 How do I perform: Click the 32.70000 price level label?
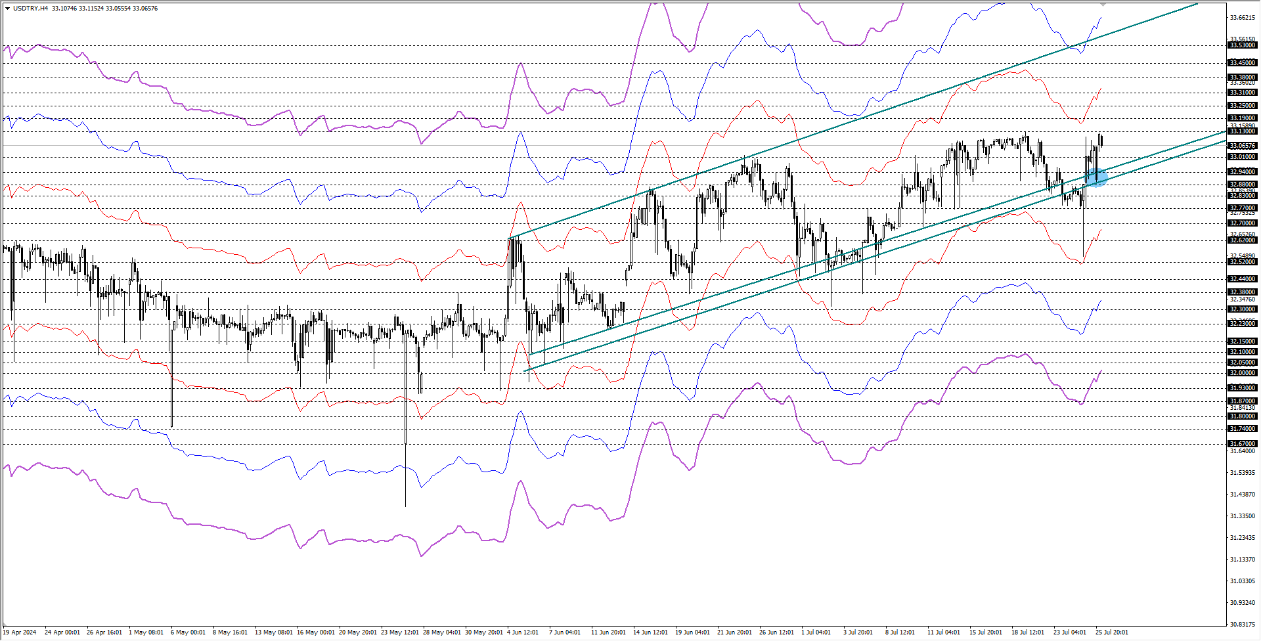[1242, 223]
